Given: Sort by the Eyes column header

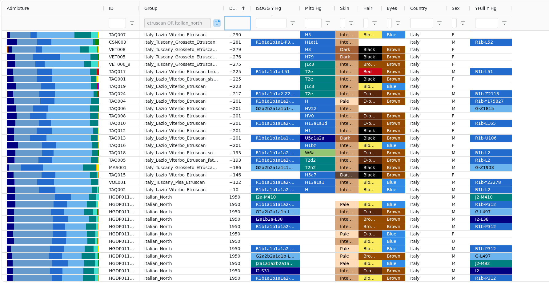Looking at the screenshot, I should [x=392, y=8].
